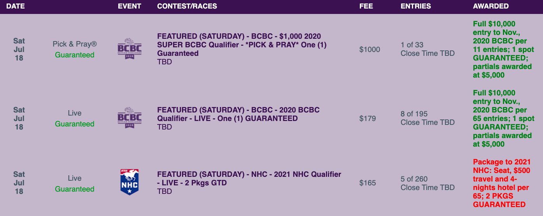Click the $179 fee amount
Viewport: 543px width, 216px height.
point(368,118)
